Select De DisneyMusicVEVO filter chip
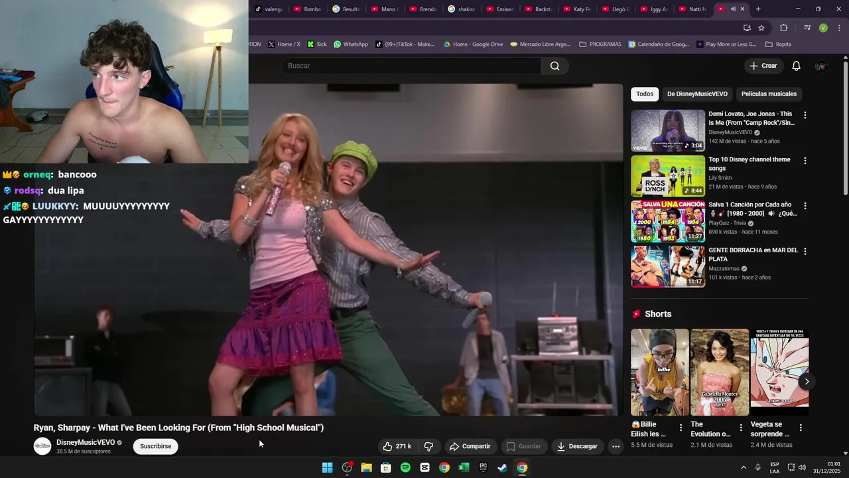The width and height of the screenshot is (849, 478). tap(697, 94)
